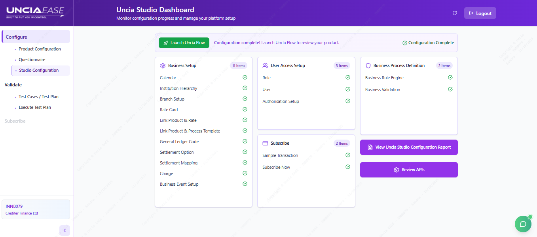Image resolution: width=537 pixels, height=237 pixels.
Task: Click the INNB079 Crediter Finance account card
Action: [x=36, y=209]
